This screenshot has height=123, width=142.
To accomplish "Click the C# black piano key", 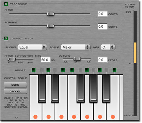I will (x=42, y=89).
